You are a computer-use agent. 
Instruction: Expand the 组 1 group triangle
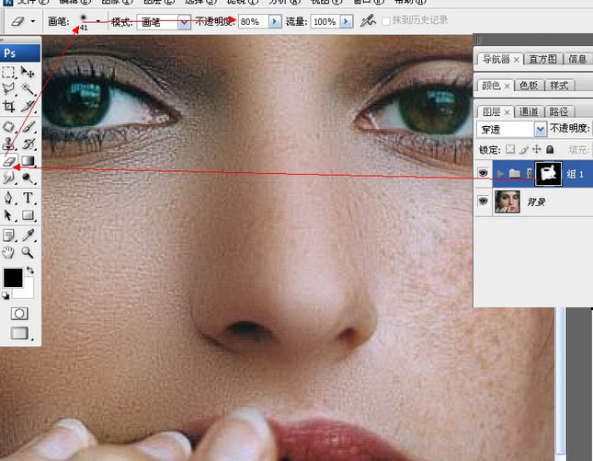501,173
